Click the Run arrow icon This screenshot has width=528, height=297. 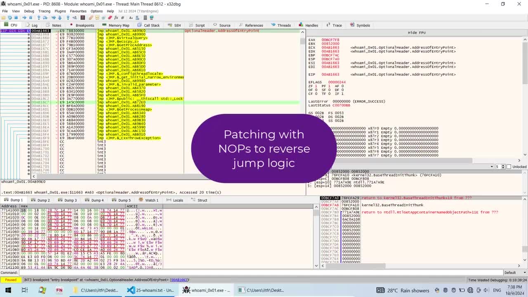tap(24, 18)
